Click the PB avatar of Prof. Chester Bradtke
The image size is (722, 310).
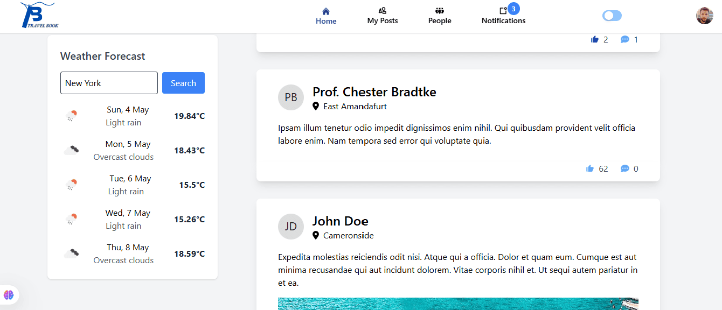291,97
